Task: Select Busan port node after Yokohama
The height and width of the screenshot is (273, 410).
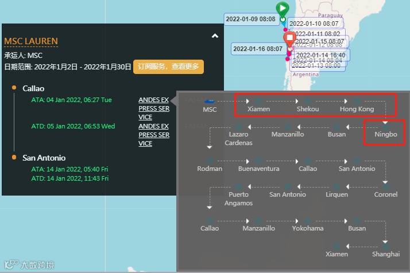Action: tap(357, 221)
